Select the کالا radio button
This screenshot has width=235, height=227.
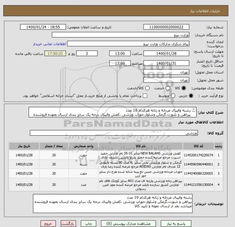(184, 88)
